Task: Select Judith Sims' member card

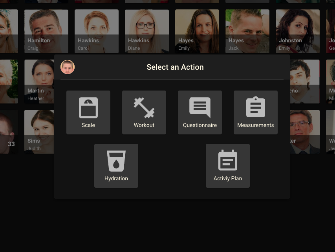Action: pos(40,132)
